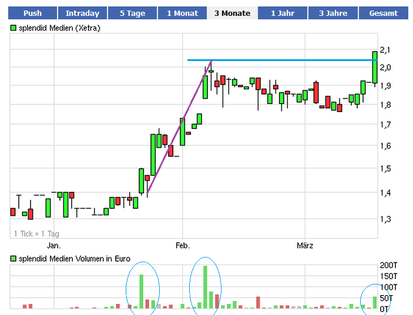Viewport: 413px width, 315px height.
Task: Click the purple diagonal trend line
Action: click(179, 126)
